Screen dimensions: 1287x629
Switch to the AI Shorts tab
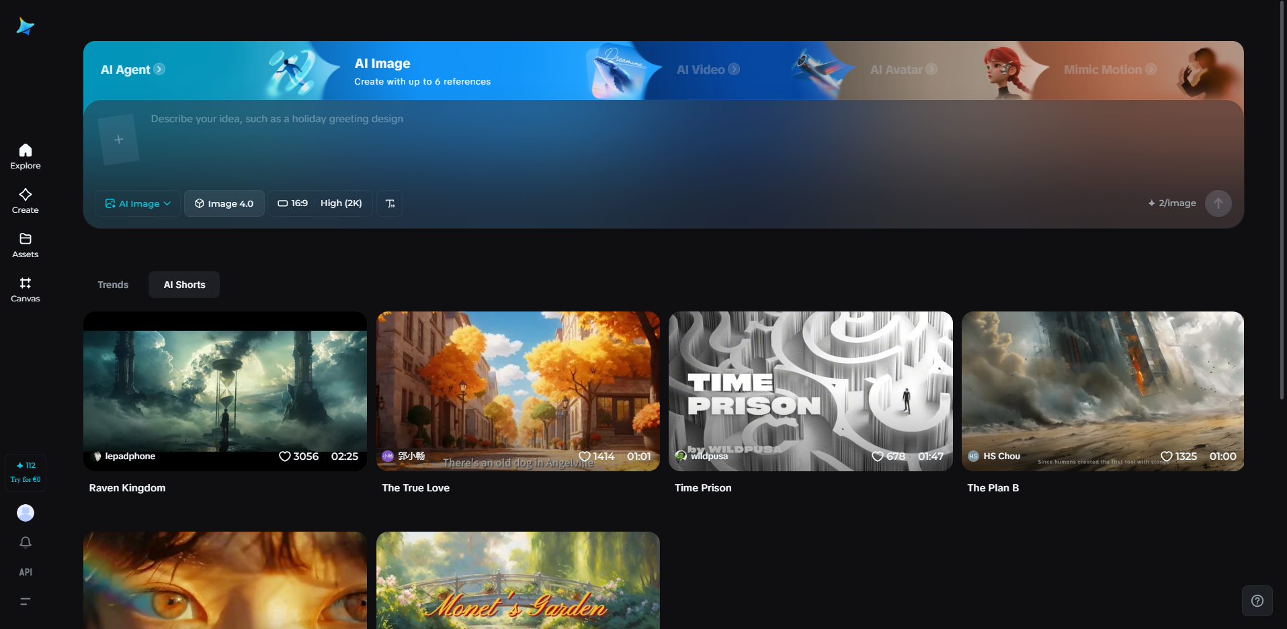(x=183, y=284)
